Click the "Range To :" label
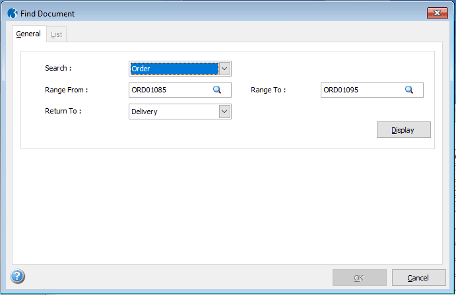The height and width of the screenshot is (295, 456). pos(268,90)
